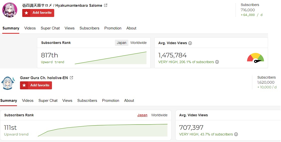The height and width of the screenshot is (142, 281).
Task: Click VERY HIGH, 206.1% of subscribers text
Action: pos(186,62)
